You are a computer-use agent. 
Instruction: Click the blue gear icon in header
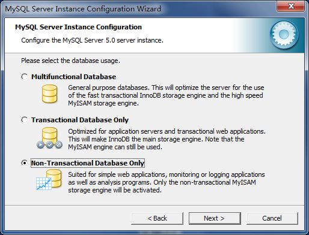284,35
